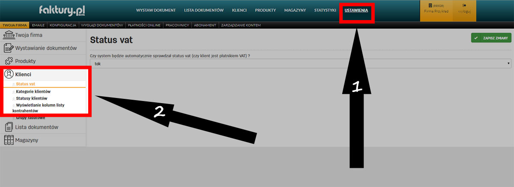
Task: Switch to the Płatności online tab
Action: pyautogui.click(x=144, y=25)
